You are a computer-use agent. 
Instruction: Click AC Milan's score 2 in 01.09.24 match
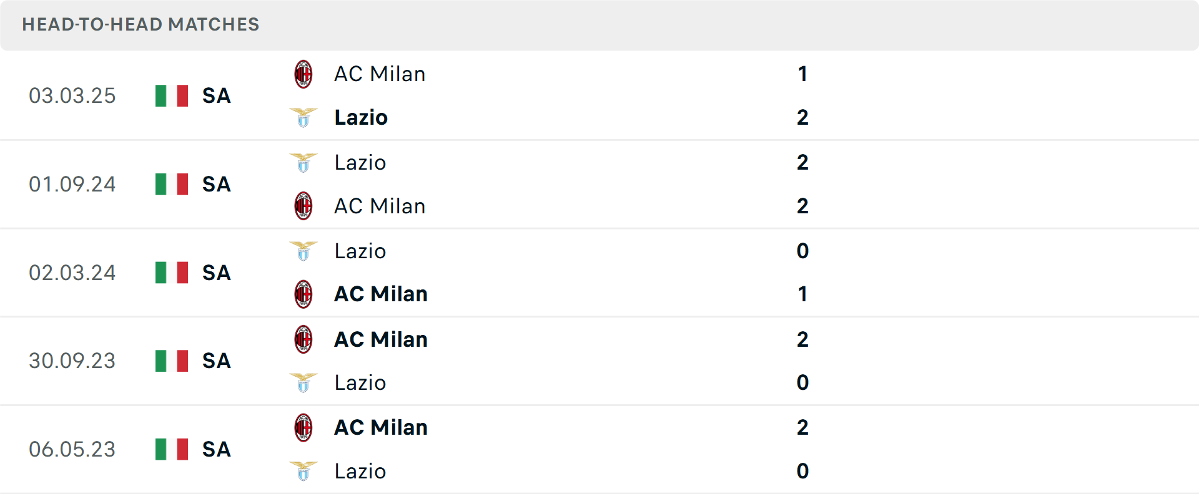pyautogui.click(x=802, y=206)
